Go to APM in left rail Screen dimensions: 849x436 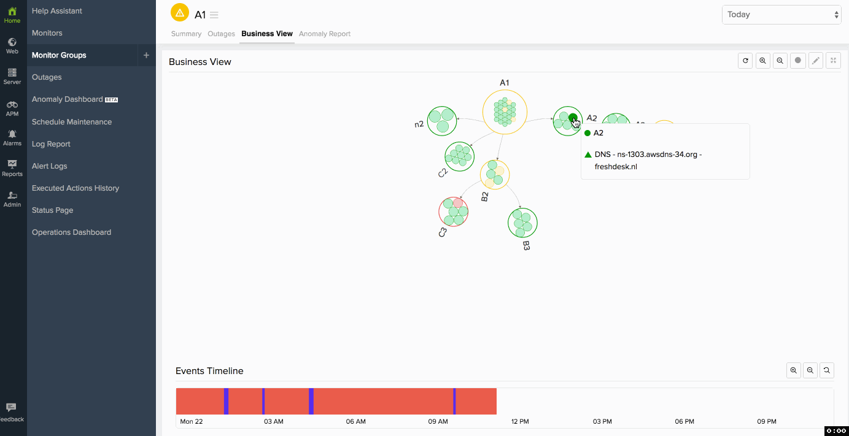12,108
